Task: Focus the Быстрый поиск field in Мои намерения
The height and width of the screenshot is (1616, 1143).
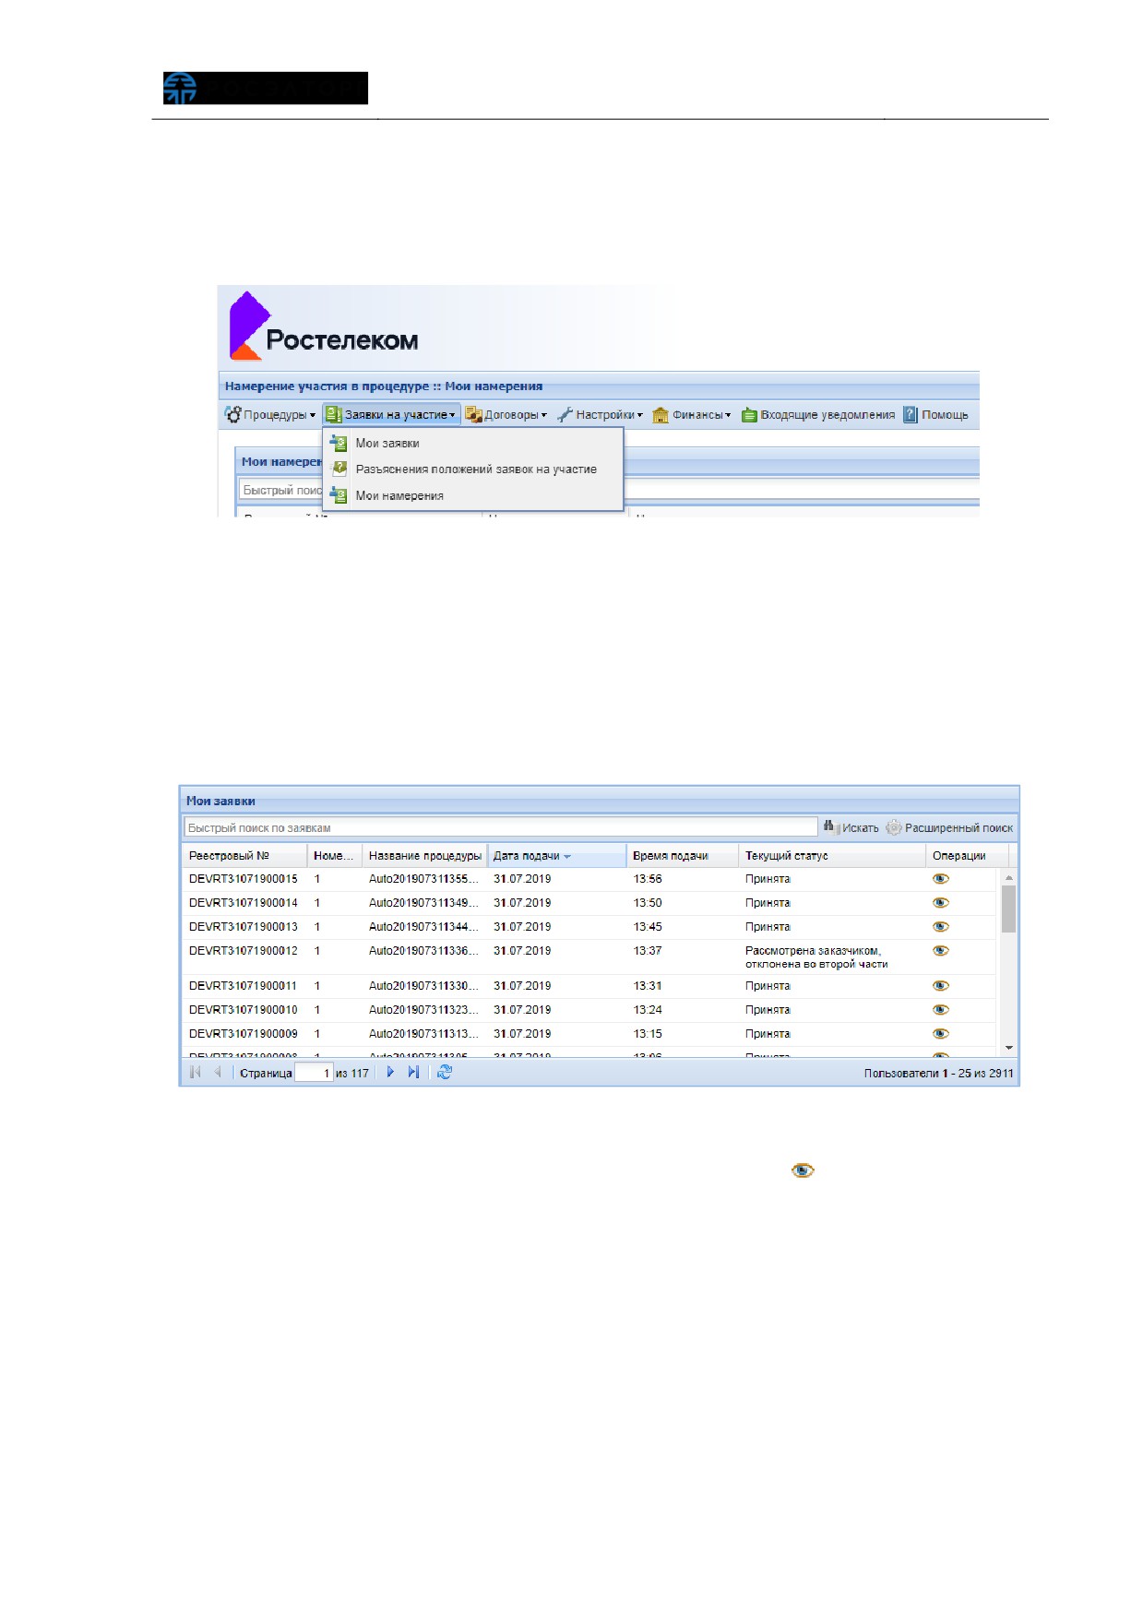Action: 280,490
